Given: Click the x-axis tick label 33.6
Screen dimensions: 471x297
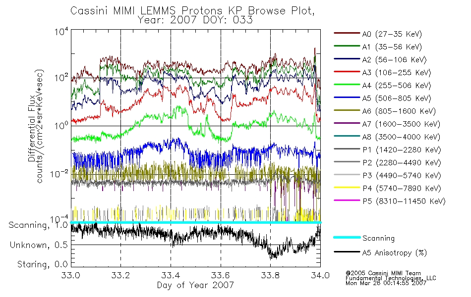Looking at the screenshot, I should click(x=221, y=275).
